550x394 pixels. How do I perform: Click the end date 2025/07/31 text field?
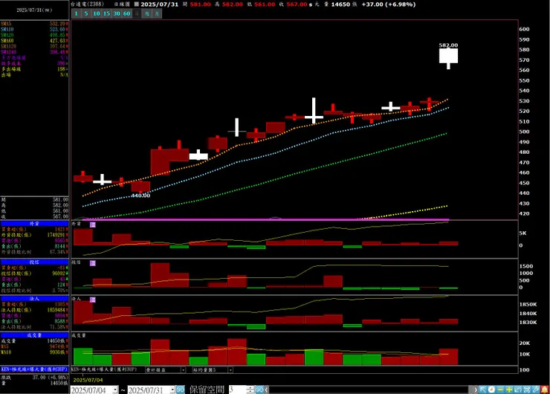(149, 390)
